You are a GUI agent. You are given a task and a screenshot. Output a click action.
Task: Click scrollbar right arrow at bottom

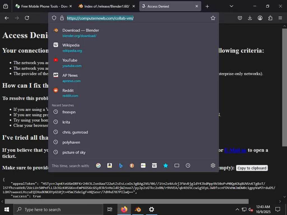click(x=280, y=202)
